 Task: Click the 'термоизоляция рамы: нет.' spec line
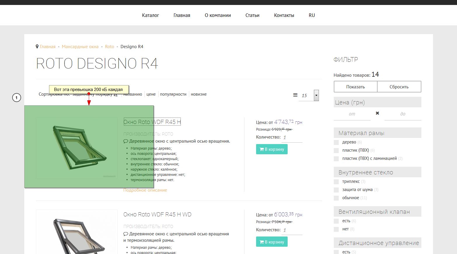pos(152,180)
